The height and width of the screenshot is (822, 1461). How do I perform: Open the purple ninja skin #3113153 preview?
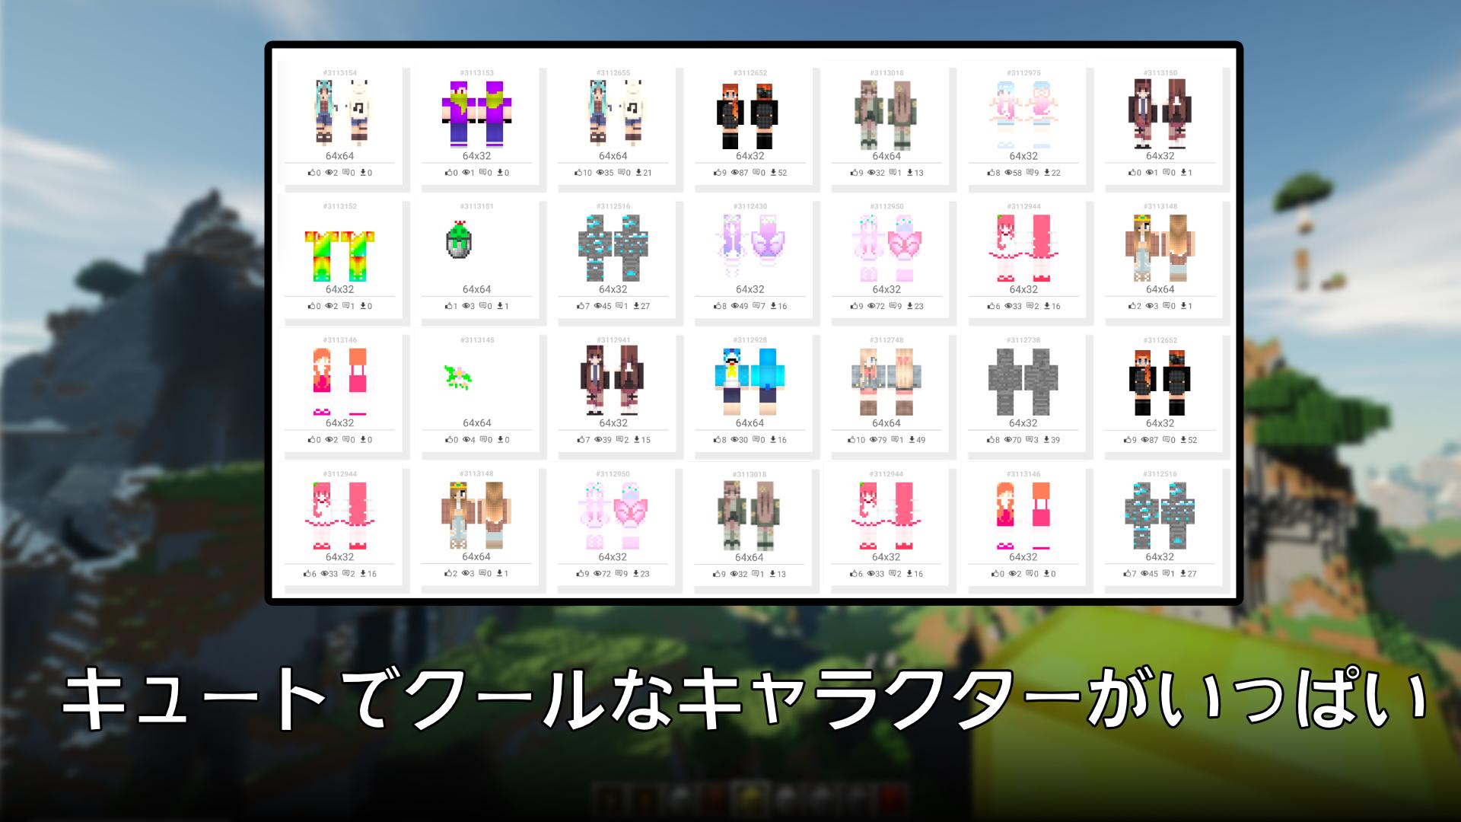click(476, 114)
